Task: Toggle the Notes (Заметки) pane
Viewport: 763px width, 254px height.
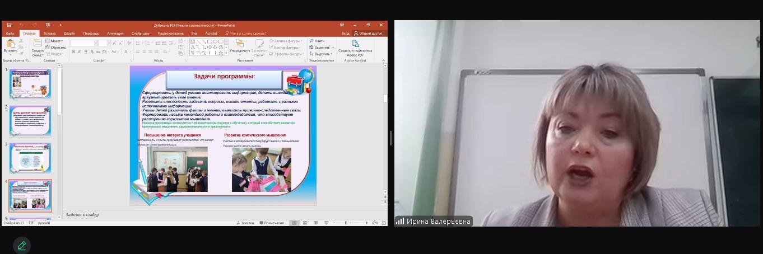Action: click(245, 223)
